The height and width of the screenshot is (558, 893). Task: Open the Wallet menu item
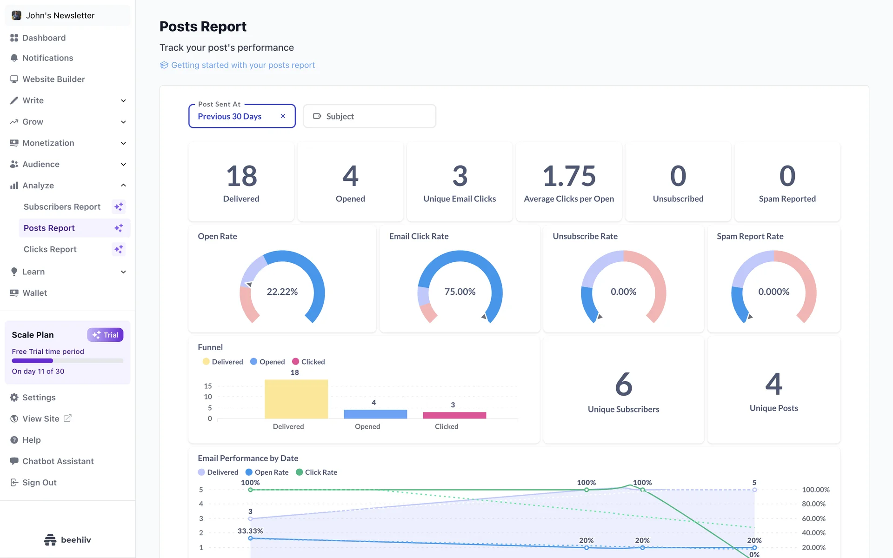(35, 293)
